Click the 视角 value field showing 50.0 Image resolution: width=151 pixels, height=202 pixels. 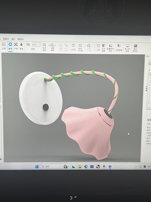[x=36, y=44]
